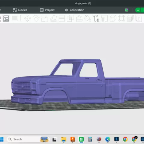The height and width of the screenshot is (144, 144).
Task: Select the Text shape tool
Action: coord(96,18)
